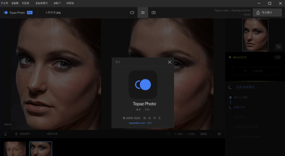Toggle the eye preview visibility icon
This screenshot has width=285, height=156.
tap(219, 134)
